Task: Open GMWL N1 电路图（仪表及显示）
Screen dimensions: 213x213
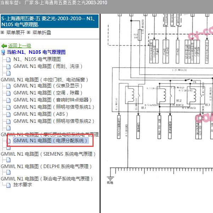Action: (48, 86)
